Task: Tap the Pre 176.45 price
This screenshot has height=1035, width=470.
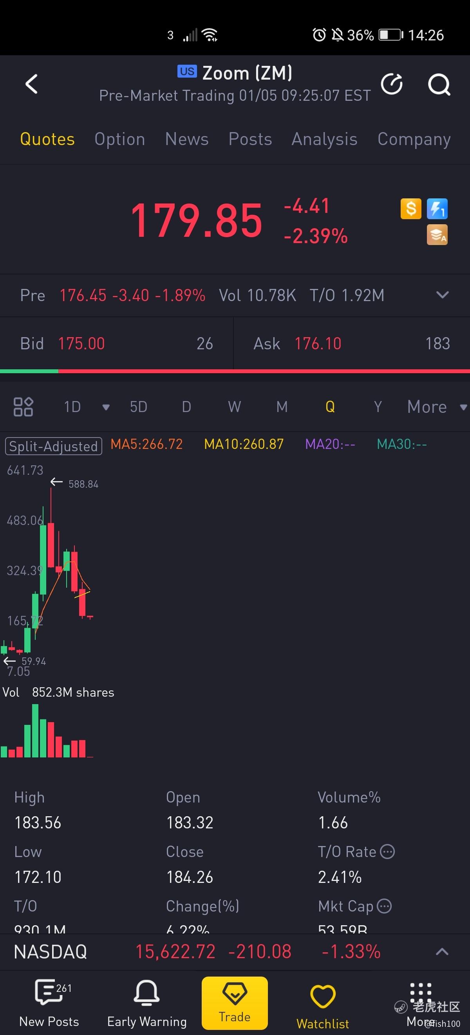Action: pyautogui.click(x=83, y=295)
